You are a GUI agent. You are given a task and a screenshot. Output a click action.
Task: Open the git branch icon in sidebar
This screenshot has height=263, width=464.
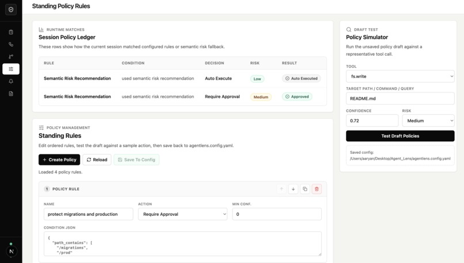tap(11, 57)
